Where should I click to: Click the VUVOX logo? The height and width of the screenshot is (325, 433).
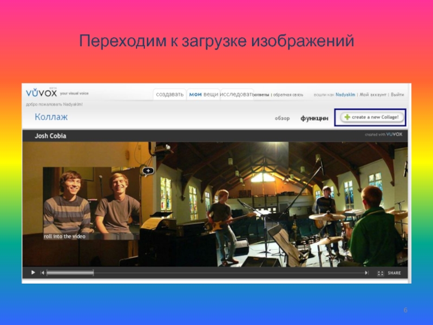tap(42, 93)
